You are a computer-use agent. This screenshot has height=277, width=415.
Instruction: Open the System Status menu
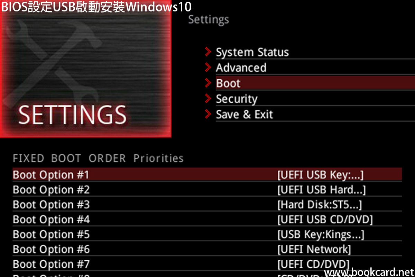[252, 52]
